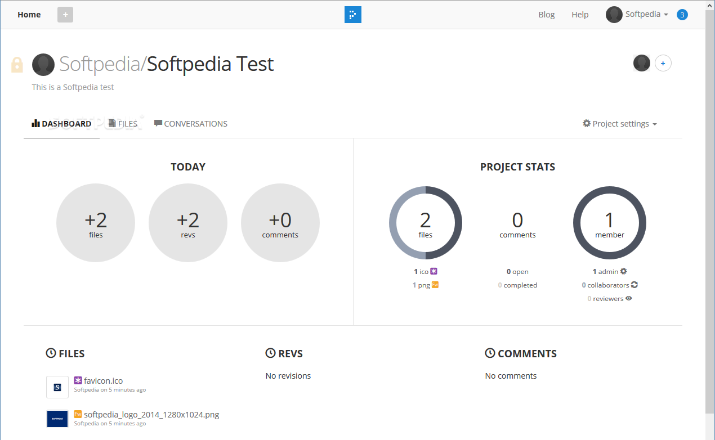This screenshot has width=715, height=440.
Task: Click the +0 comments today circle
Action: pyautogui.click(x=280, y=223)
